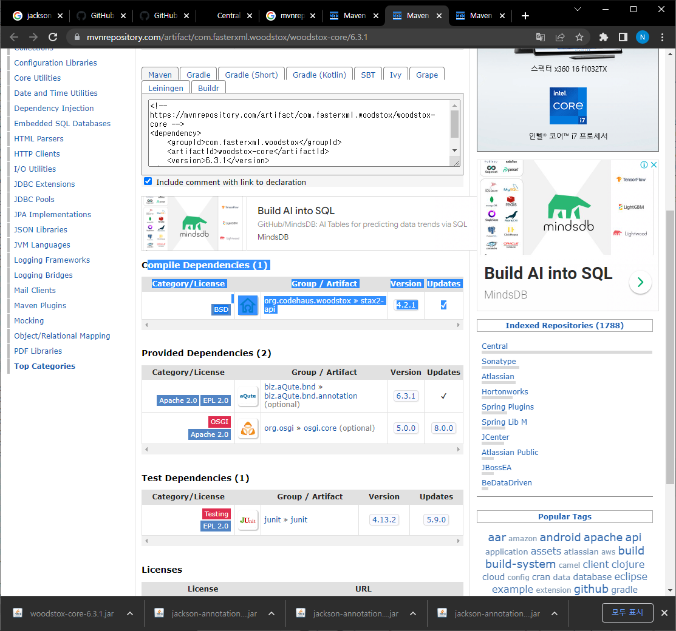The height and width of the screenshot is (631, 676).
Task: Close the downloads bar
Action: [x=664, y=612]
